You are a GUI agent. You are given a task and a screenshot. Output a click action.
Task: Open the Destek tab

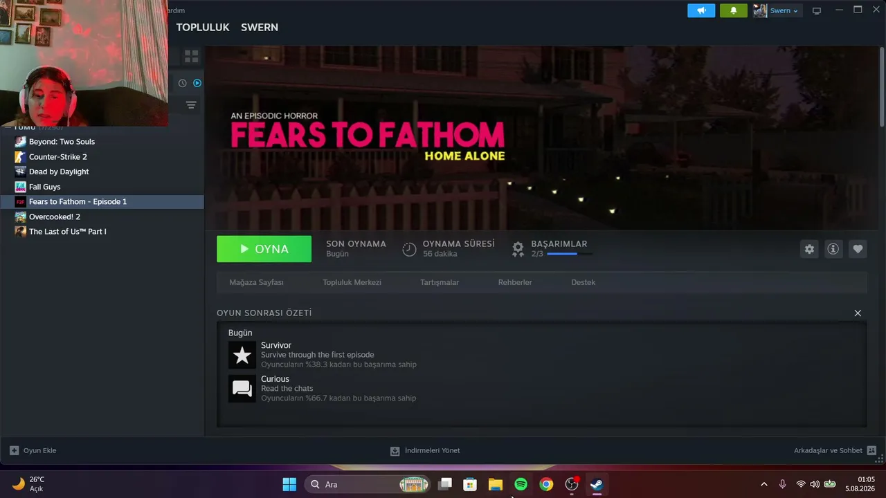(583, 282)
